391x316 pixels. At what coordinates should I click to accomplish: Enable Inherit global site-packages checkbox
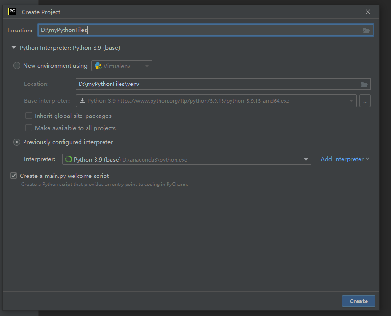(x=29, y=116)
